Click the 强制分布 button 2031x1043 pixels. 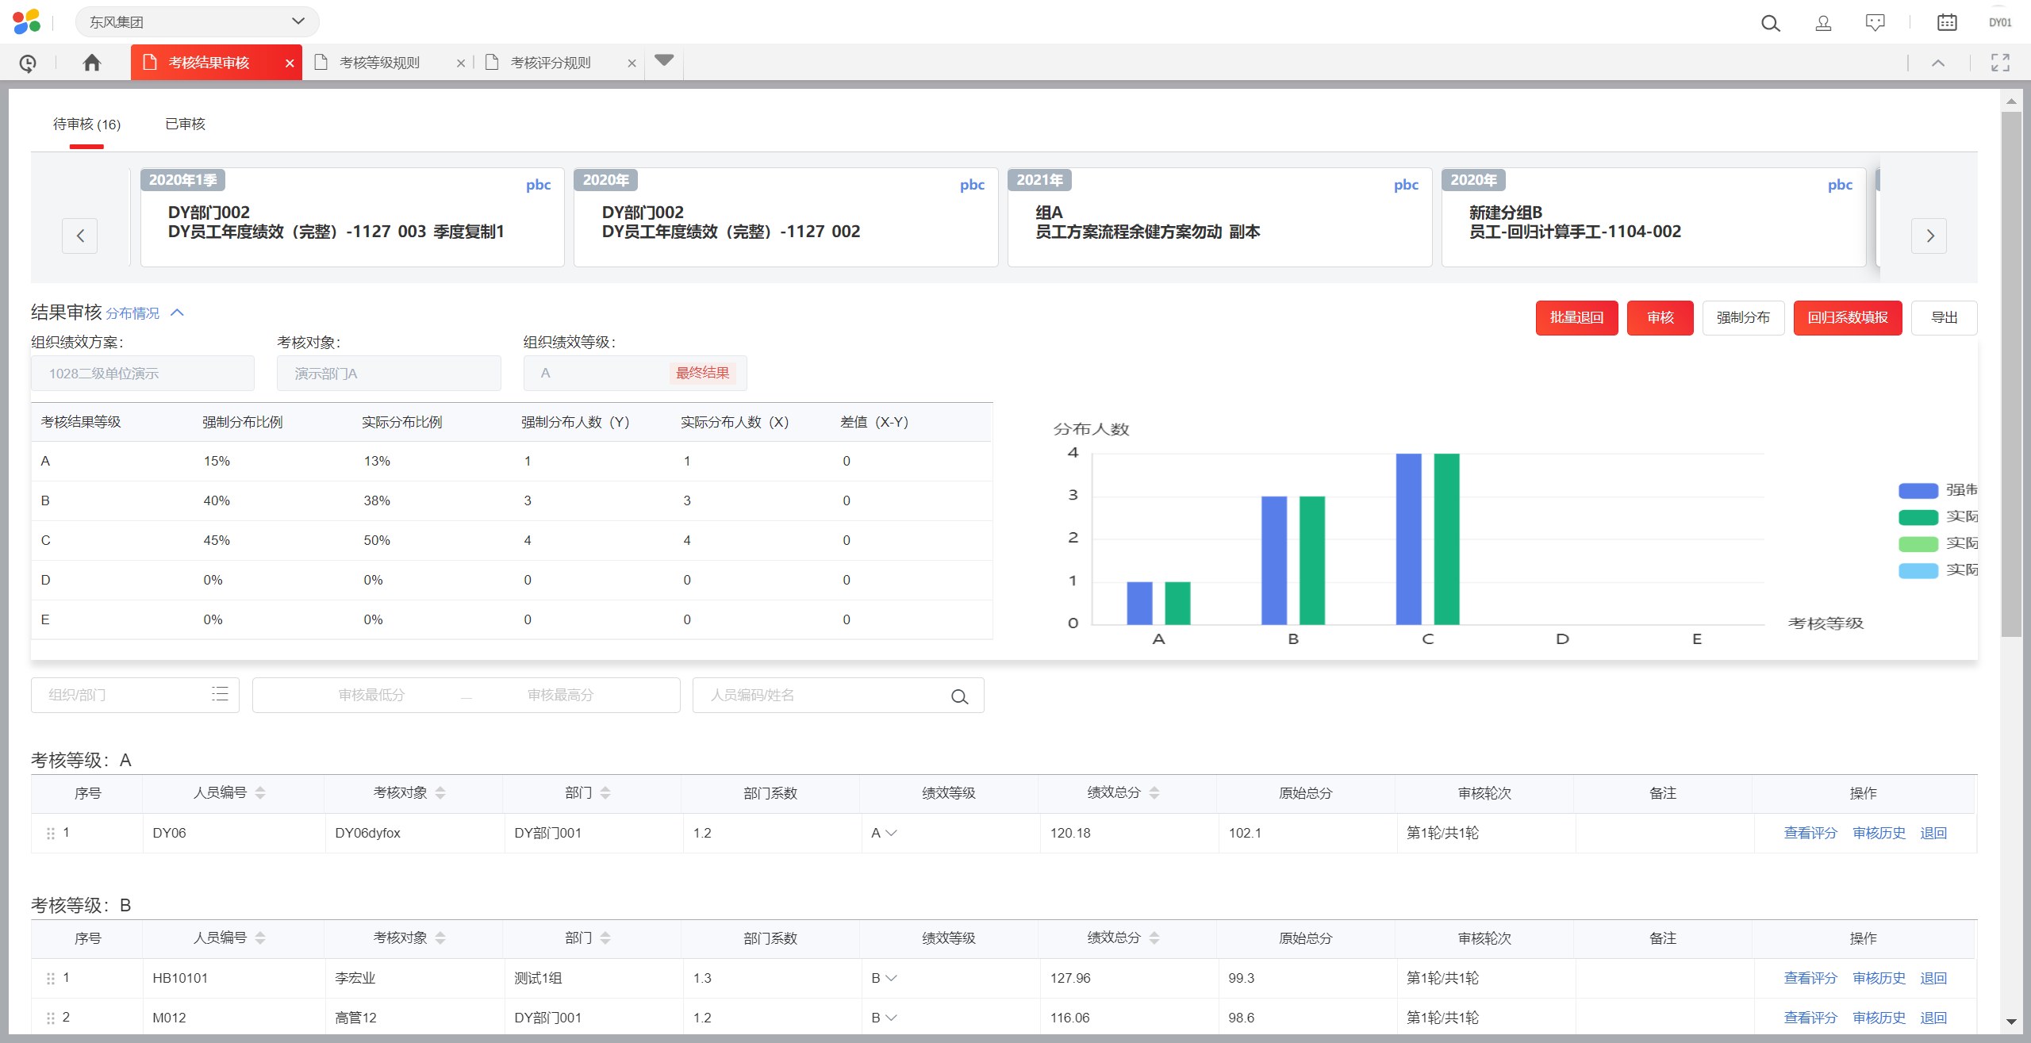1743,318
